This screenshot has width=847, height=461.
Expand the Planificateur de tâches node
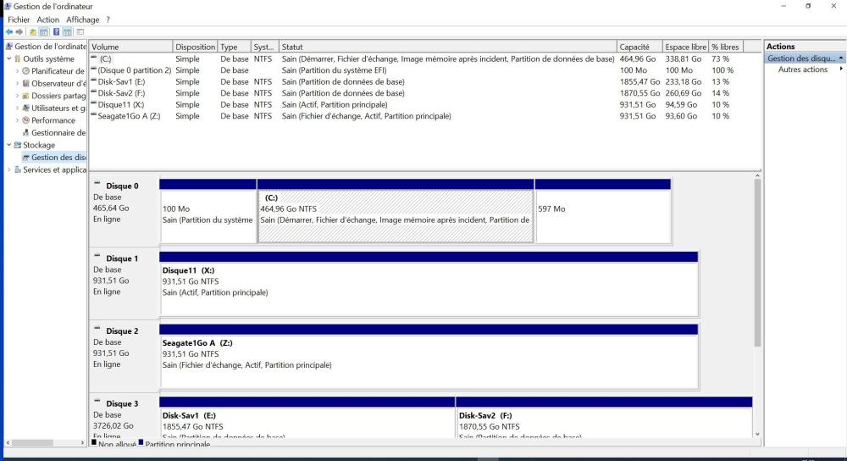pyautogui.click(x=17, y=71)
